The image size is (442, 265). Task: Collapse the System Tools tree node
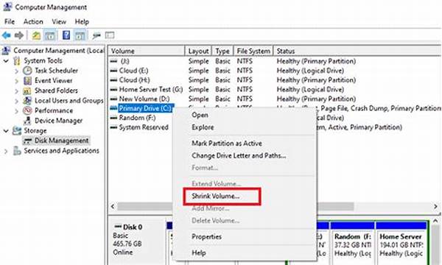[6, 60]
